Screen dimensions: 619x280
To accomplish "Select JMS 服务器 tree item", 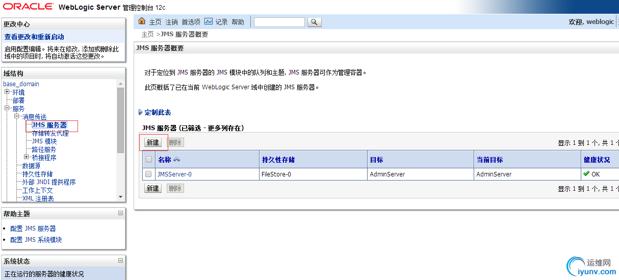I will 49,125.
